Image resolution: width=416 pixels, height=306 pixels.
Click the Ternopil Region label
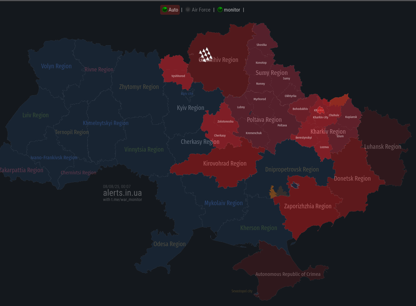point(71,132)
